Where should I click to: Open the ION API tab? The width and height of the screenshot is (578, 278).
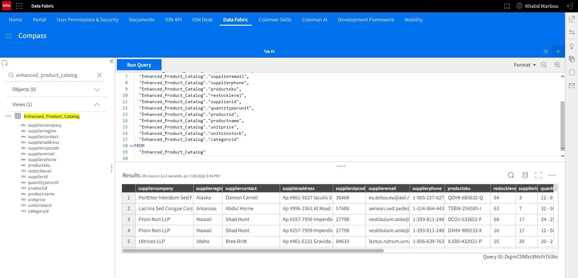click(173, 20)
